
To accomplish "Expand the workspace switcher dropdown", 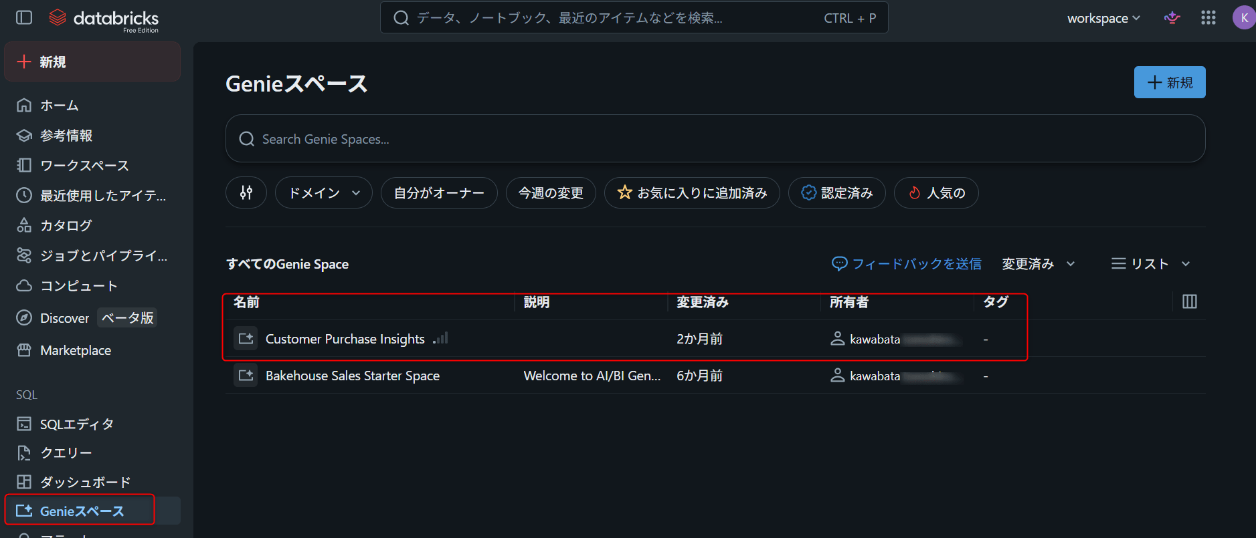I will [1103, 18].
